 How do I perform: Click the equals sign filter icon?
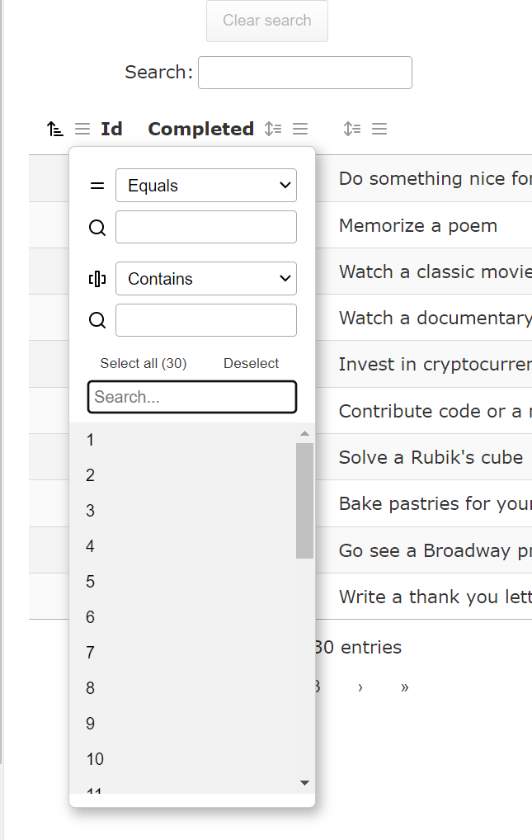97,186
